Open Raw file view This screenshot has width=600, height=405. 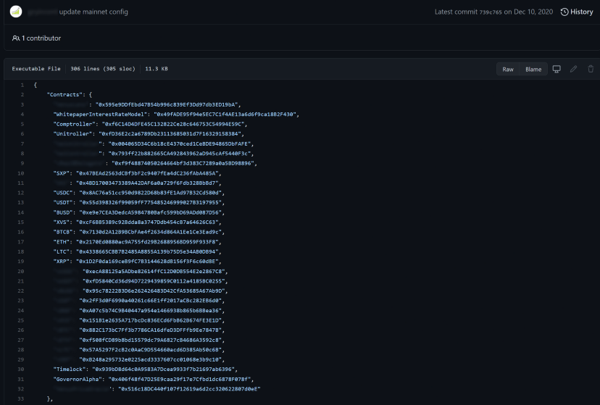pos(508,70)
